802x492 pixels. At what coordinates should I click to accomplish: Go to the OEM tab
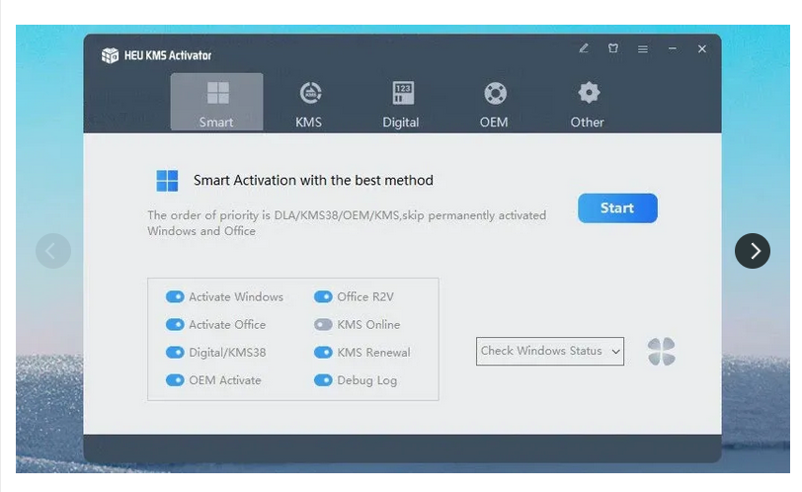click(494, 105)
